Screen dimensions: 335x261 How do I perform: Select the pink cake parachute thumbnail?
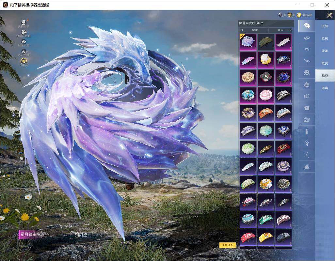(266, 95)
